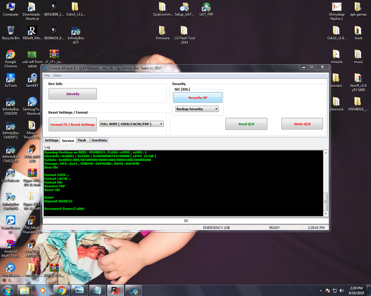Click Format FS / Reset Settings button
The image size is (371, 296).
pos(73,124)
